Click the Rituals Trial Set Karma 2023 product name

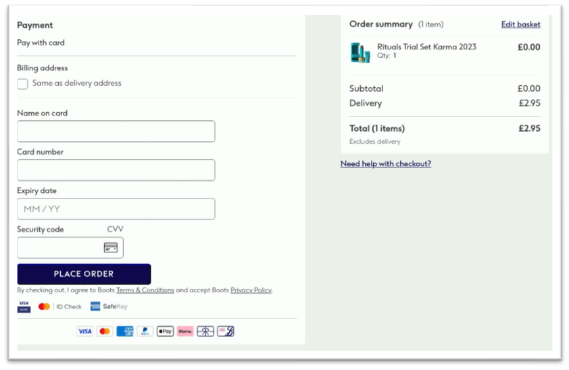tap(427, 47)
